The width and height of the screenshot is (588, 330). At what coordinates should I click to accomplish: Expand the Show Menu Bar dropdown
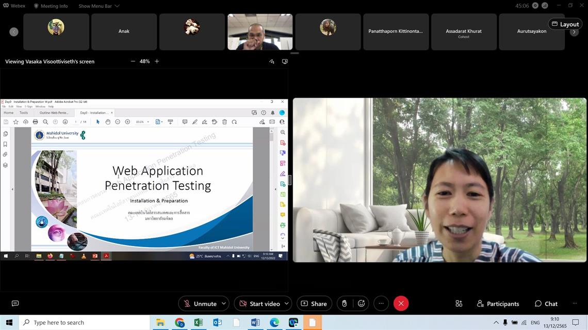pos(99,6)
